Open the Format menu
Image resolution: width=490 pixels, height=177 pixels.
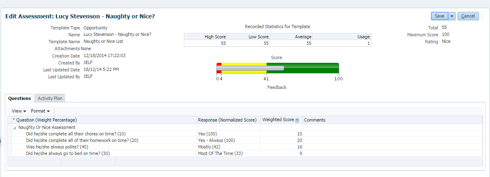pos(40,111)
